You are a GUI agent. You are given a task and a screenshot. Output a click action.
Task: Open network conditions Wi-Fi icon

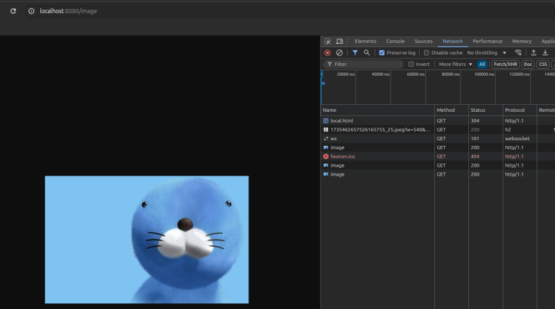pos(518,53)
